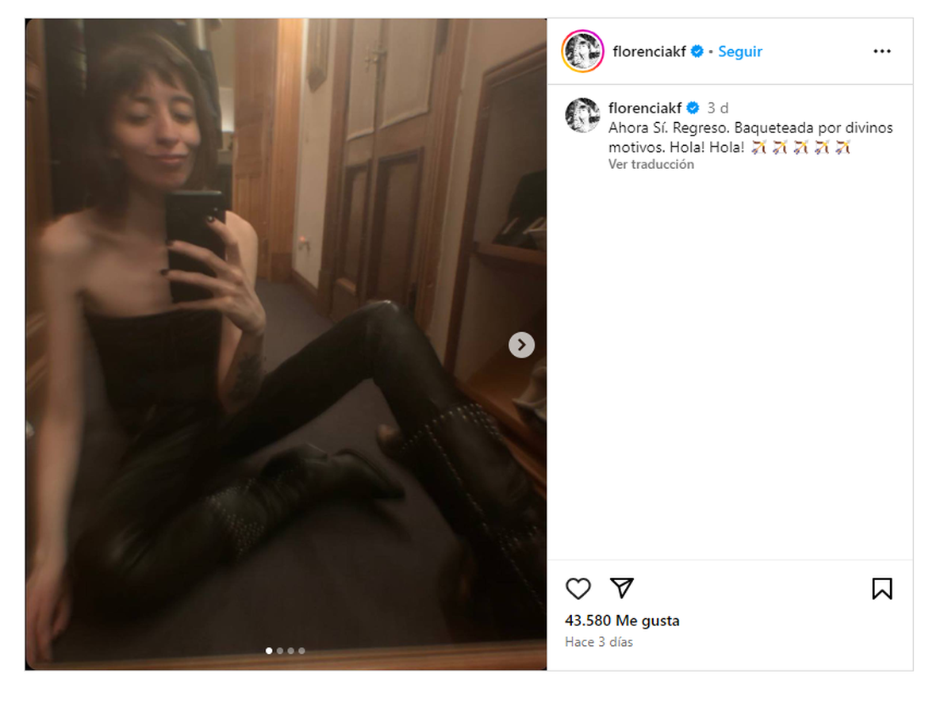952x703 pixels.
Task: Show caption translation with Ver traducción
Action: (651, 164)
